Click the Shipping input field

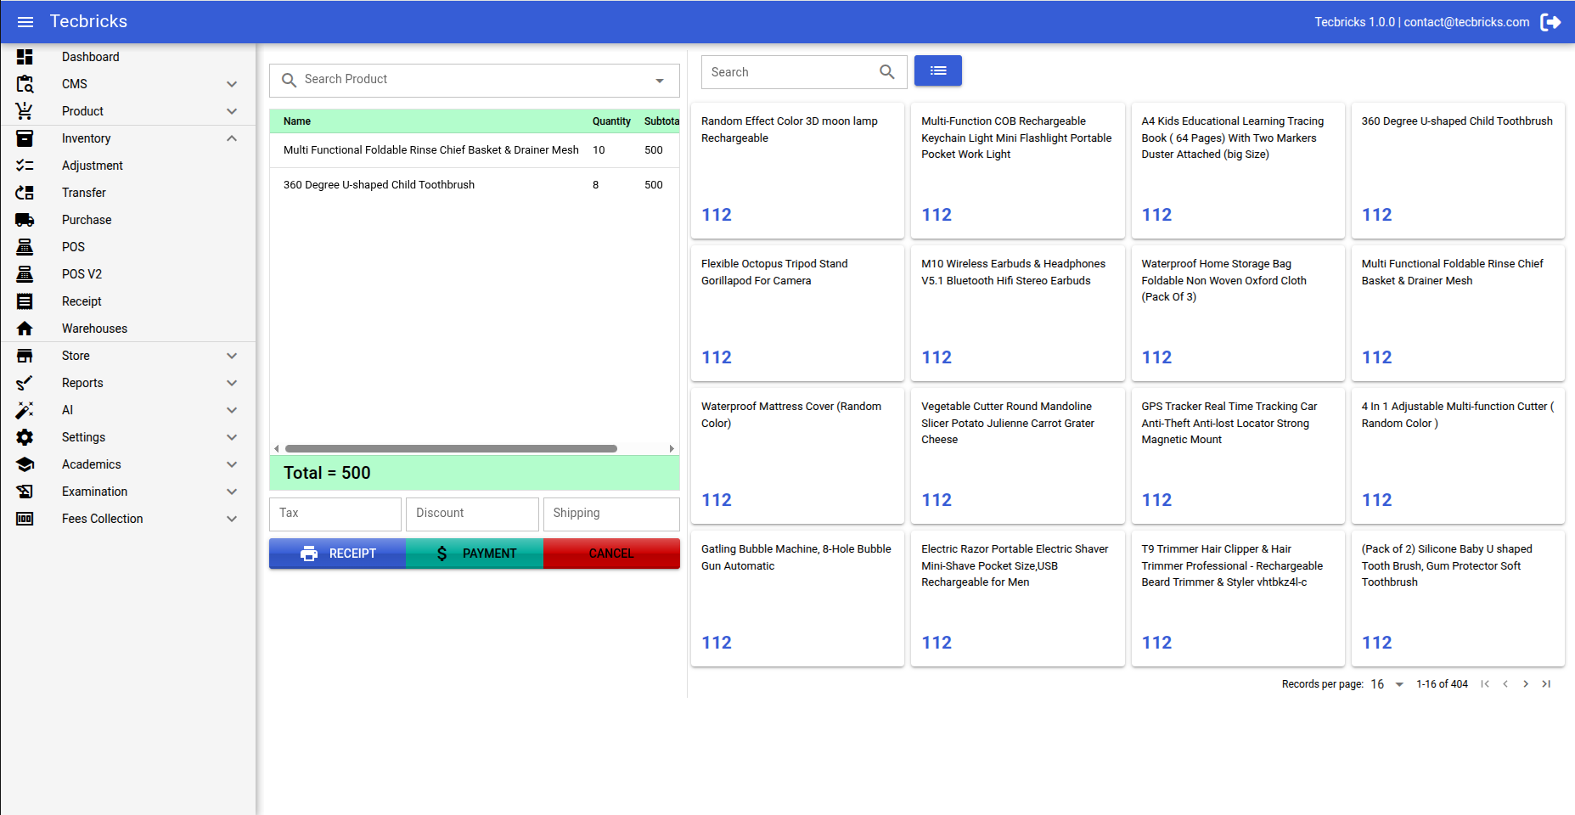click(x=611, y=514)
